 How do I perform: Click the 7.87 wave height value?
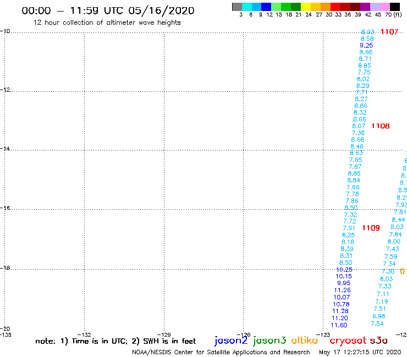tap(355, 167)
